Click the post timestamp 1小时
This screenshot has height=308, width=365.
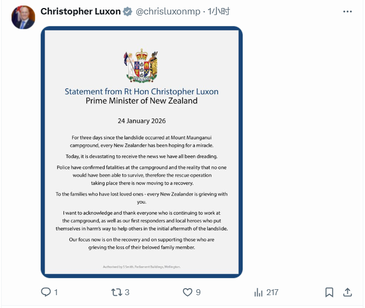220,11
